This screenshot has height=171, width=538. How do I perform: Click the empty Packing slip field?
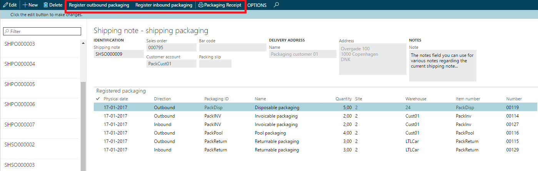[x=215, y=64]
